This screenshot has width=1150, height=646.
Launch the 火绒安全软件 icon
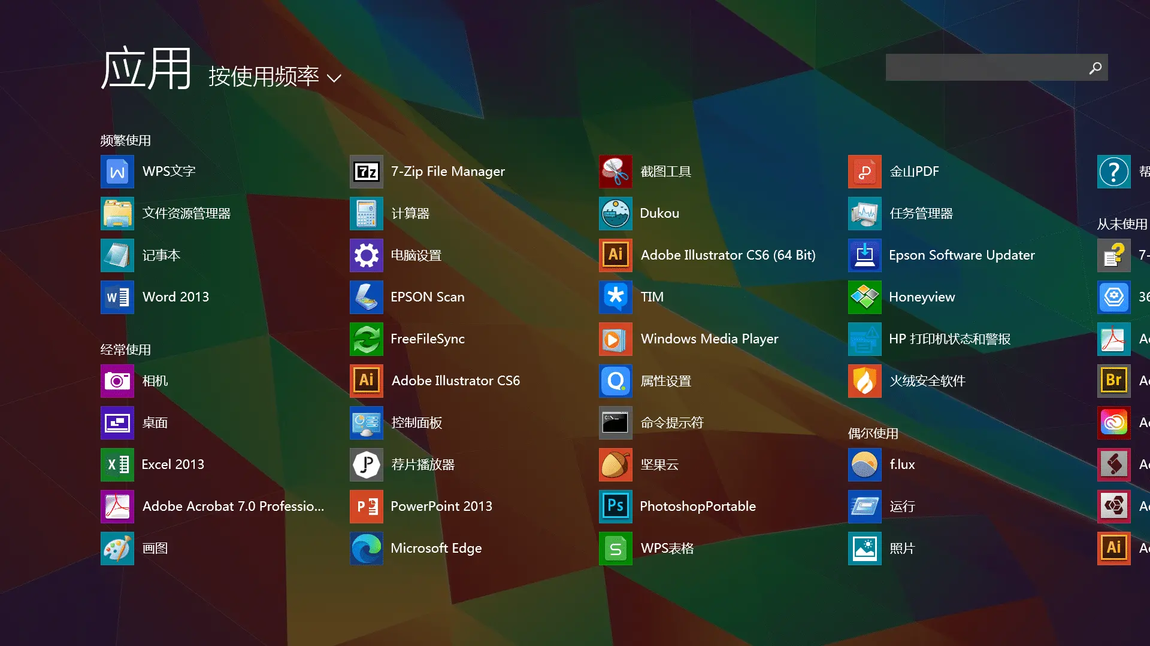pos(865,381)
